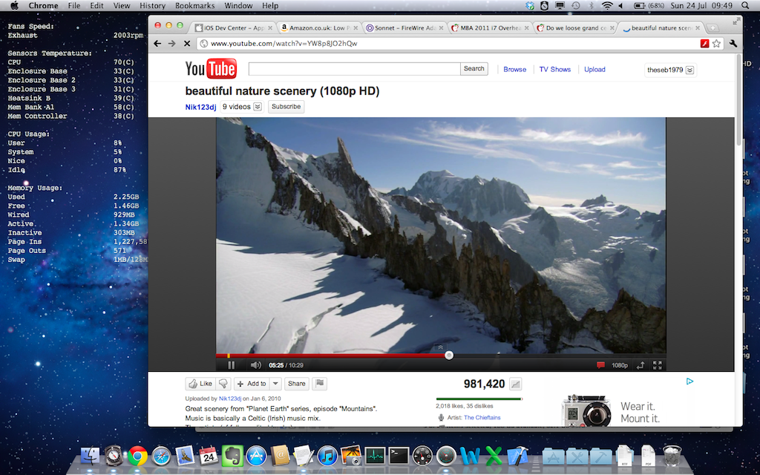Click the video progress scrubber handle
Image resolution: width=760 pixels, height=475 pixels.
tap(449, 356)
